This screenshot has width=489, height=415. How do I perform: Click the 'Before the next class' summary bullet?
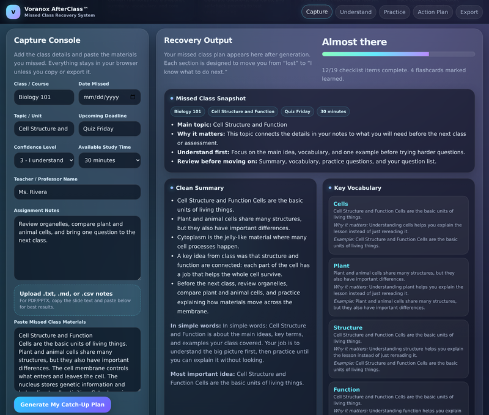(239, 297)
